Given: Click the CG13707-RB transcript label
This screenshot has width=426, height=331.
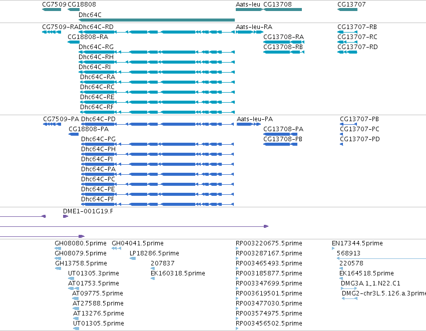Looking at the screenshot, I should (357, 27).
